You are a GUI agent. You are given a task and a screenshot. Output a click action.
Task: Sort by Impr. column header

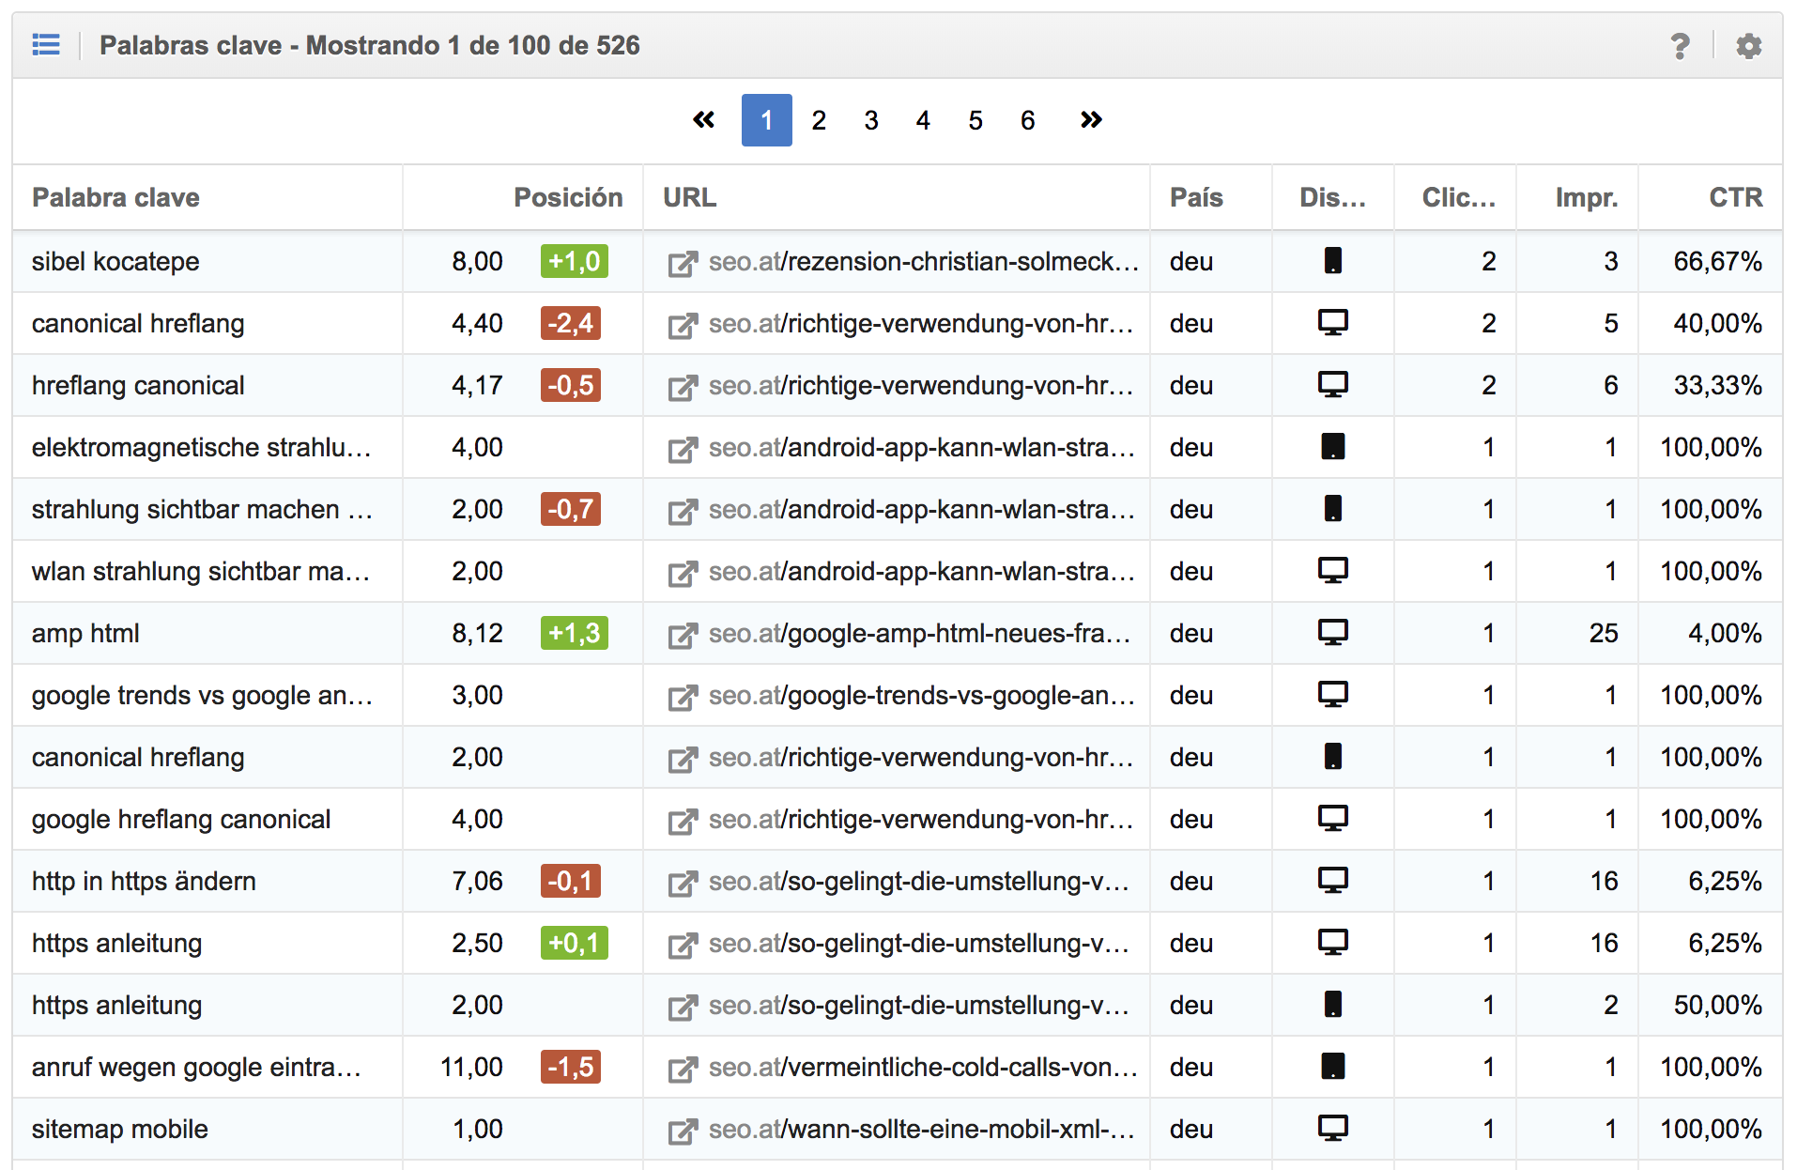click(x=1586, y=197)
